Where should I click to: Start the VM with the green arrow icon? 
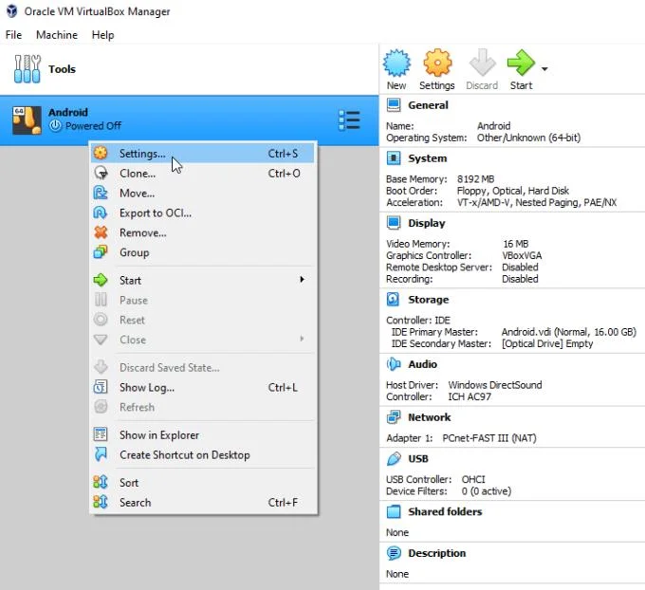[x=521, y=63]
